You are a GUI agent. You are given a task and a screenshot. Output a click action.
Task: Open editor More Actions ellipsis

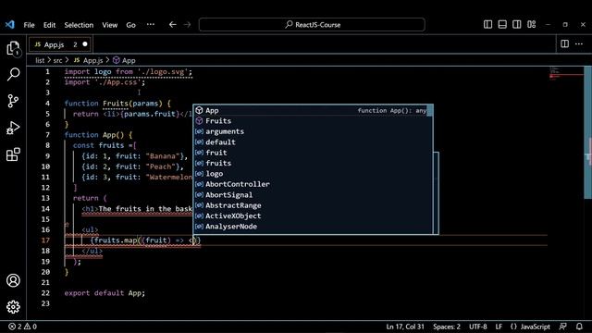[x=579, y=43]
